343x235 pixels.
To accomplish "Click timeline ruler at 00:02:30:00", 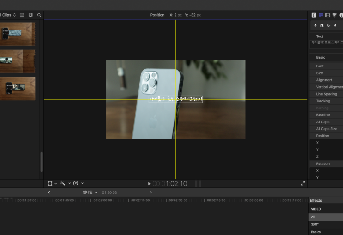I will (178, 200).
